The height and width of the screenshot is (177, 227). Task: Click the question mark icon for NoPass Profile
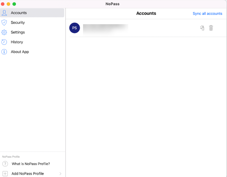(5, 164)
